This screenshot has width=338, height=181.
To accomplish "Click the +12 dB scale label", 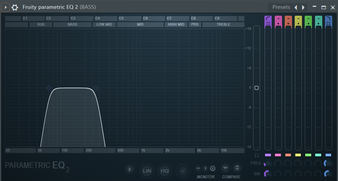I will pyautogui.click(x=248, y=48).
